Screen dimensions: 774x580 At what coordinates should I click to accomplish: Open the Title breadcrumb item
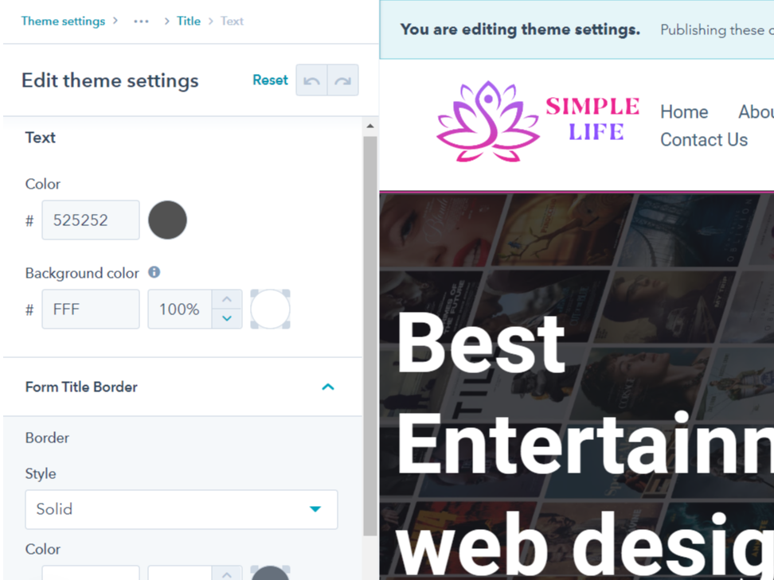coord(189,21)
